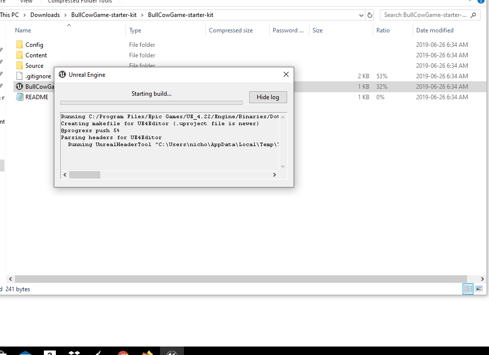Click the 2 KB size value

(x=363, y=76)
